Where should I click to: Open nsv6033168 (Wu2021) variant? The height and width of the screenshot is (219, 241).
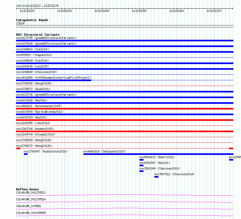32,100
